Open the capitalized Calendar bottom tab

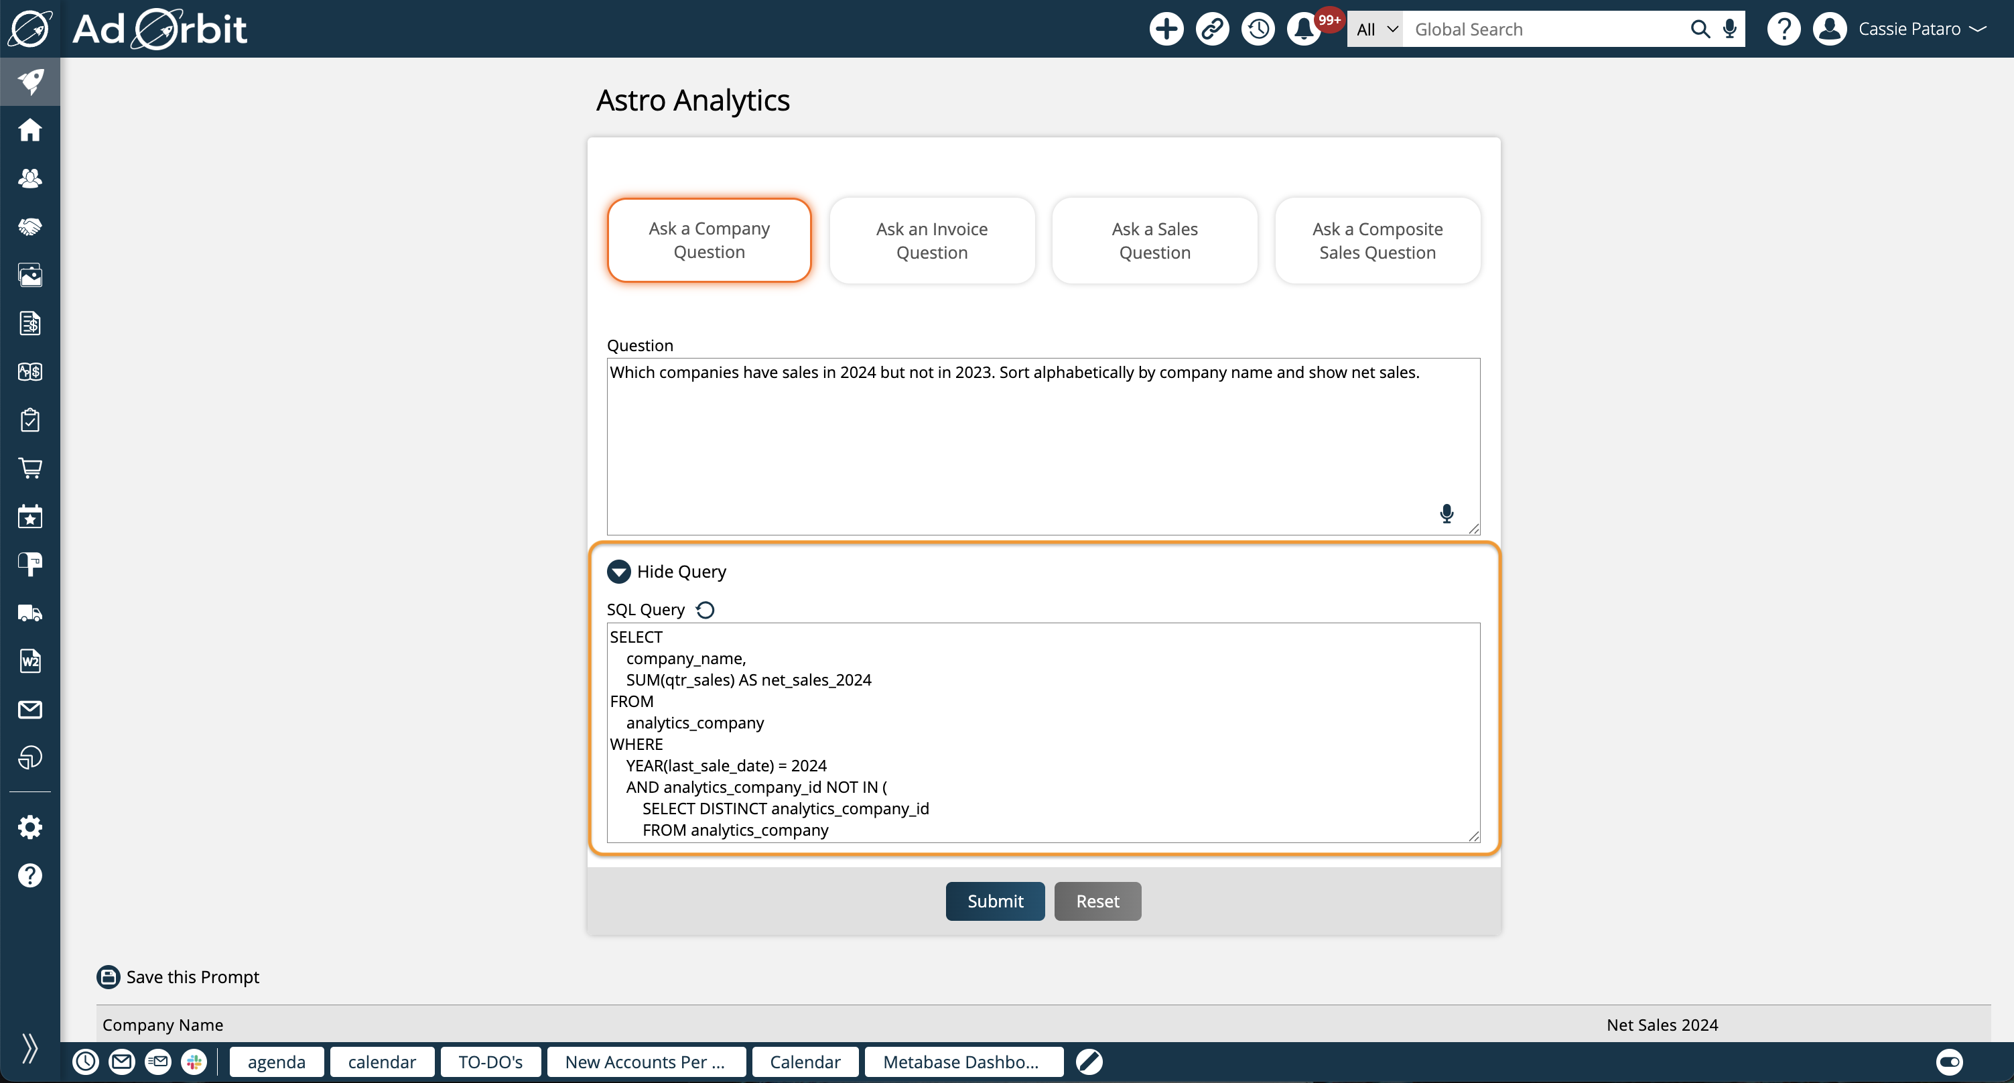[x=805, y=1062]
